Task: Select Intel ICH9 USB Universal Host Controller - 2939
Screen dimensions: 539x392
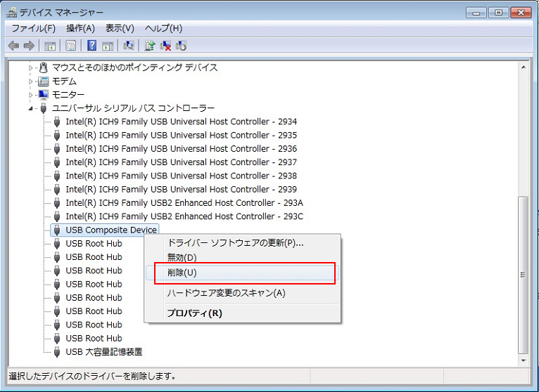Action: (x=181, y=190)
